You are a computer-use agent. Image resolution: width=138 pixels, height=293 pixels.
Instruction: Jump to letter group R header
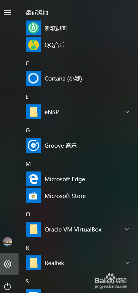(27, 248)
